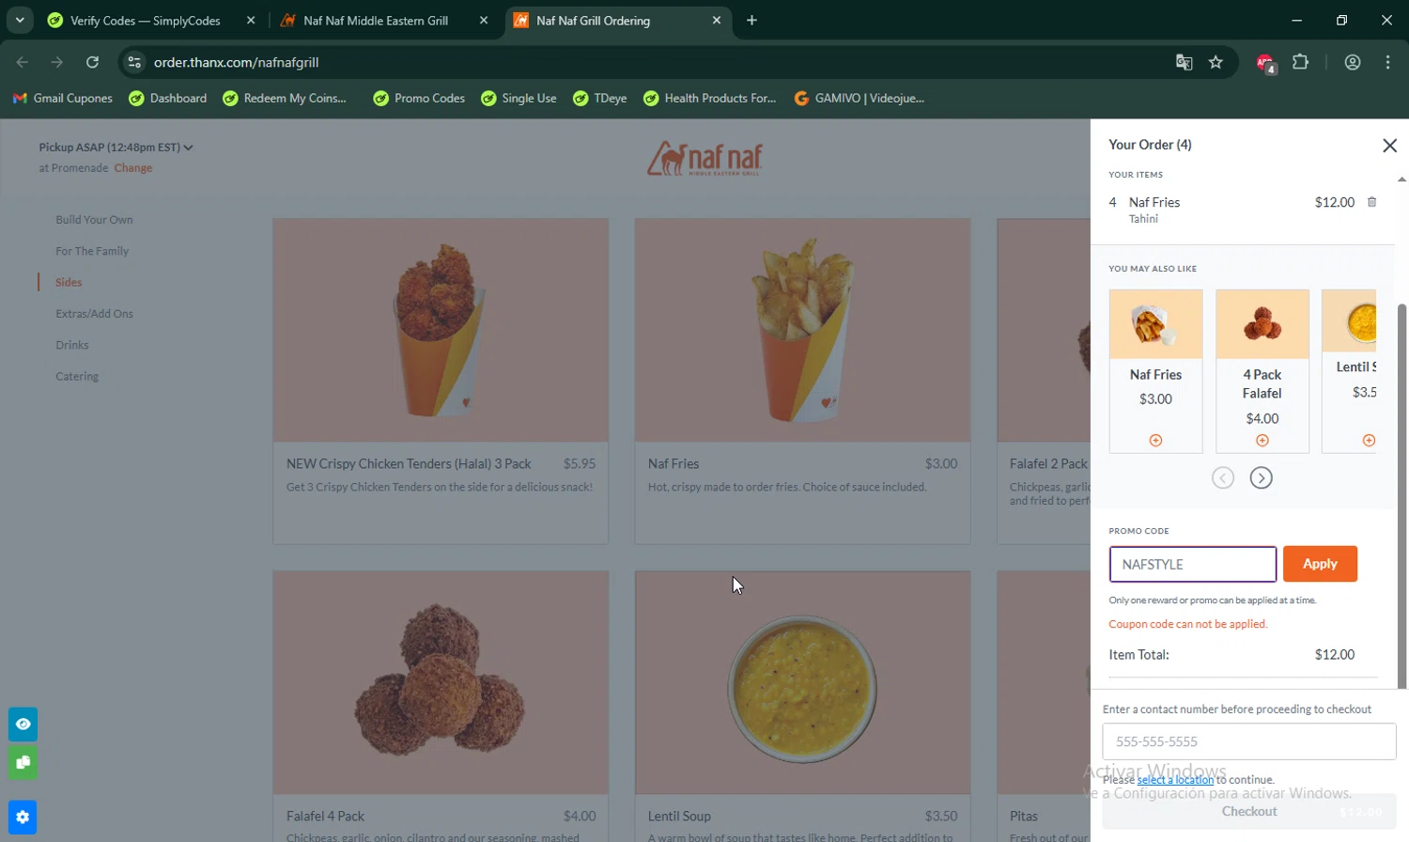The width and height of the screenshot is (1409, 842).
Task: Close the Your Order panel
Action: click(1389, 146)
